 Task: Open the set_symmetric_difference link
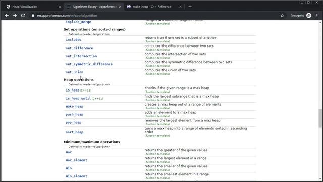[89, 64]
